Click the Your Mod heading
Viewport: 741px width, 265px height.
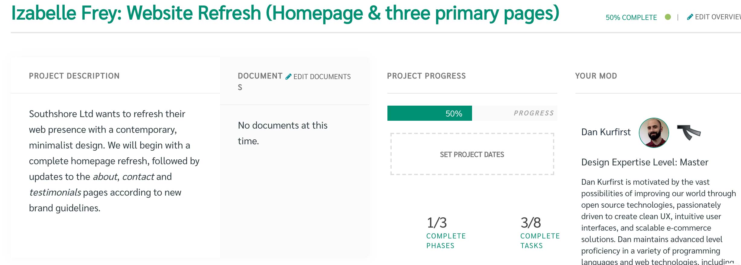[x=596, y=76]
